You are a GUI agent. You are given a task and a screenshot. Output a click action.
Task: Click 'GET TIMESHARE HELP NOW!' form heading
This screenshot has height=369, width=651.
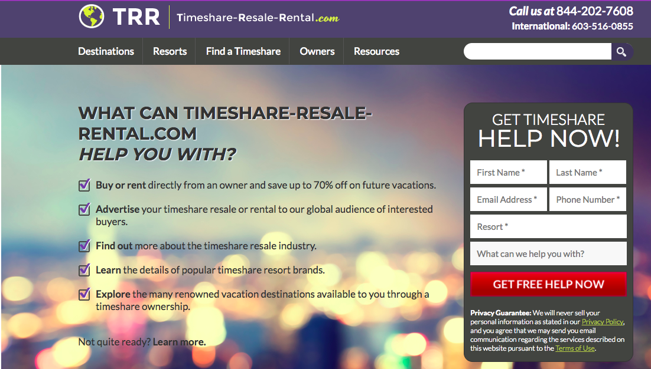coord(548,130)
